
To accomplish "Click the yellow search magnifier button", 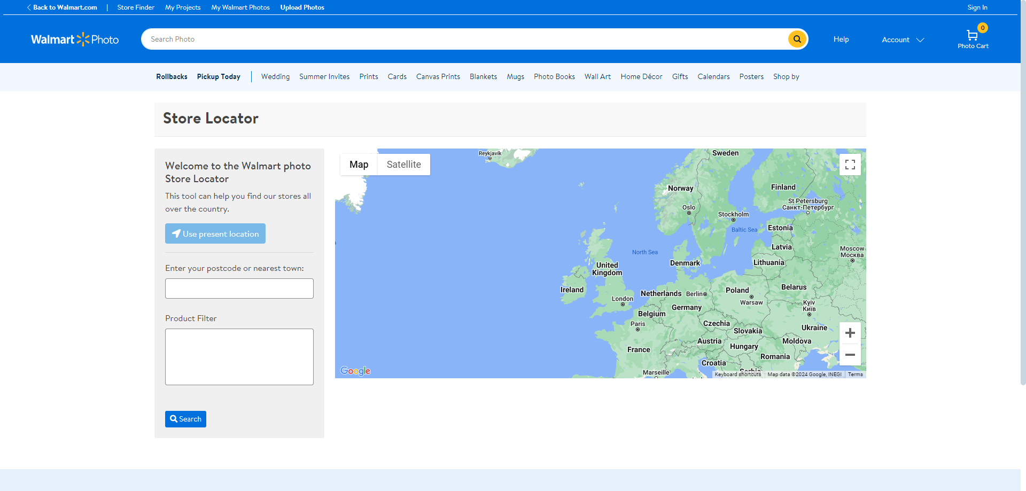I will 797,39.
